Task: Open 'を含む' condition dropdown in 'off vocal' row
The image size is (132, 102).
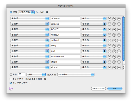Action: click(94, 18)
